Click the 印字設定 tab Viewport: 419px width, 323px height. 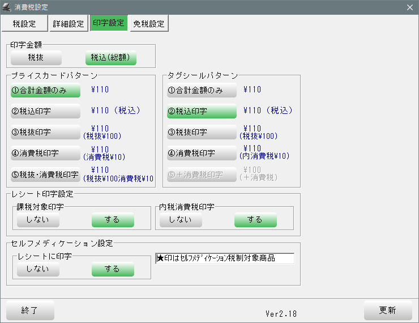click(109, 23)
